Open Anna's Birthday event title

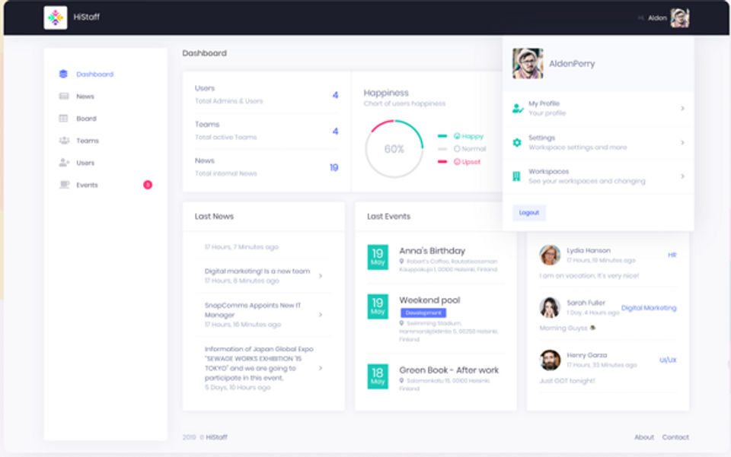(x=433, y=251)
